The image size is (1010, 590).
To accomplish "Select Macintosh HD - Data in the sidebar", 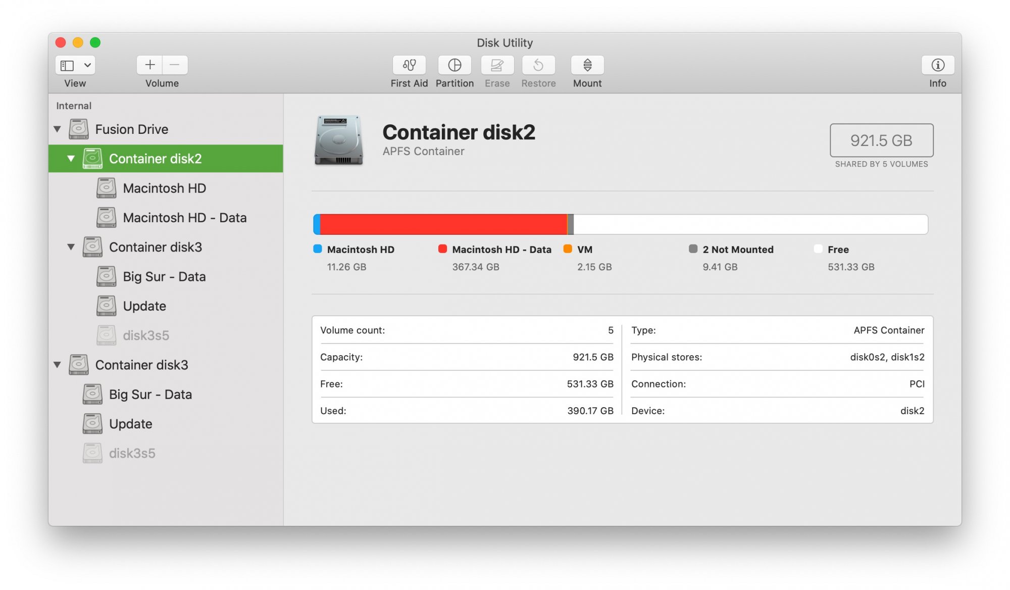I will [166, 218].
